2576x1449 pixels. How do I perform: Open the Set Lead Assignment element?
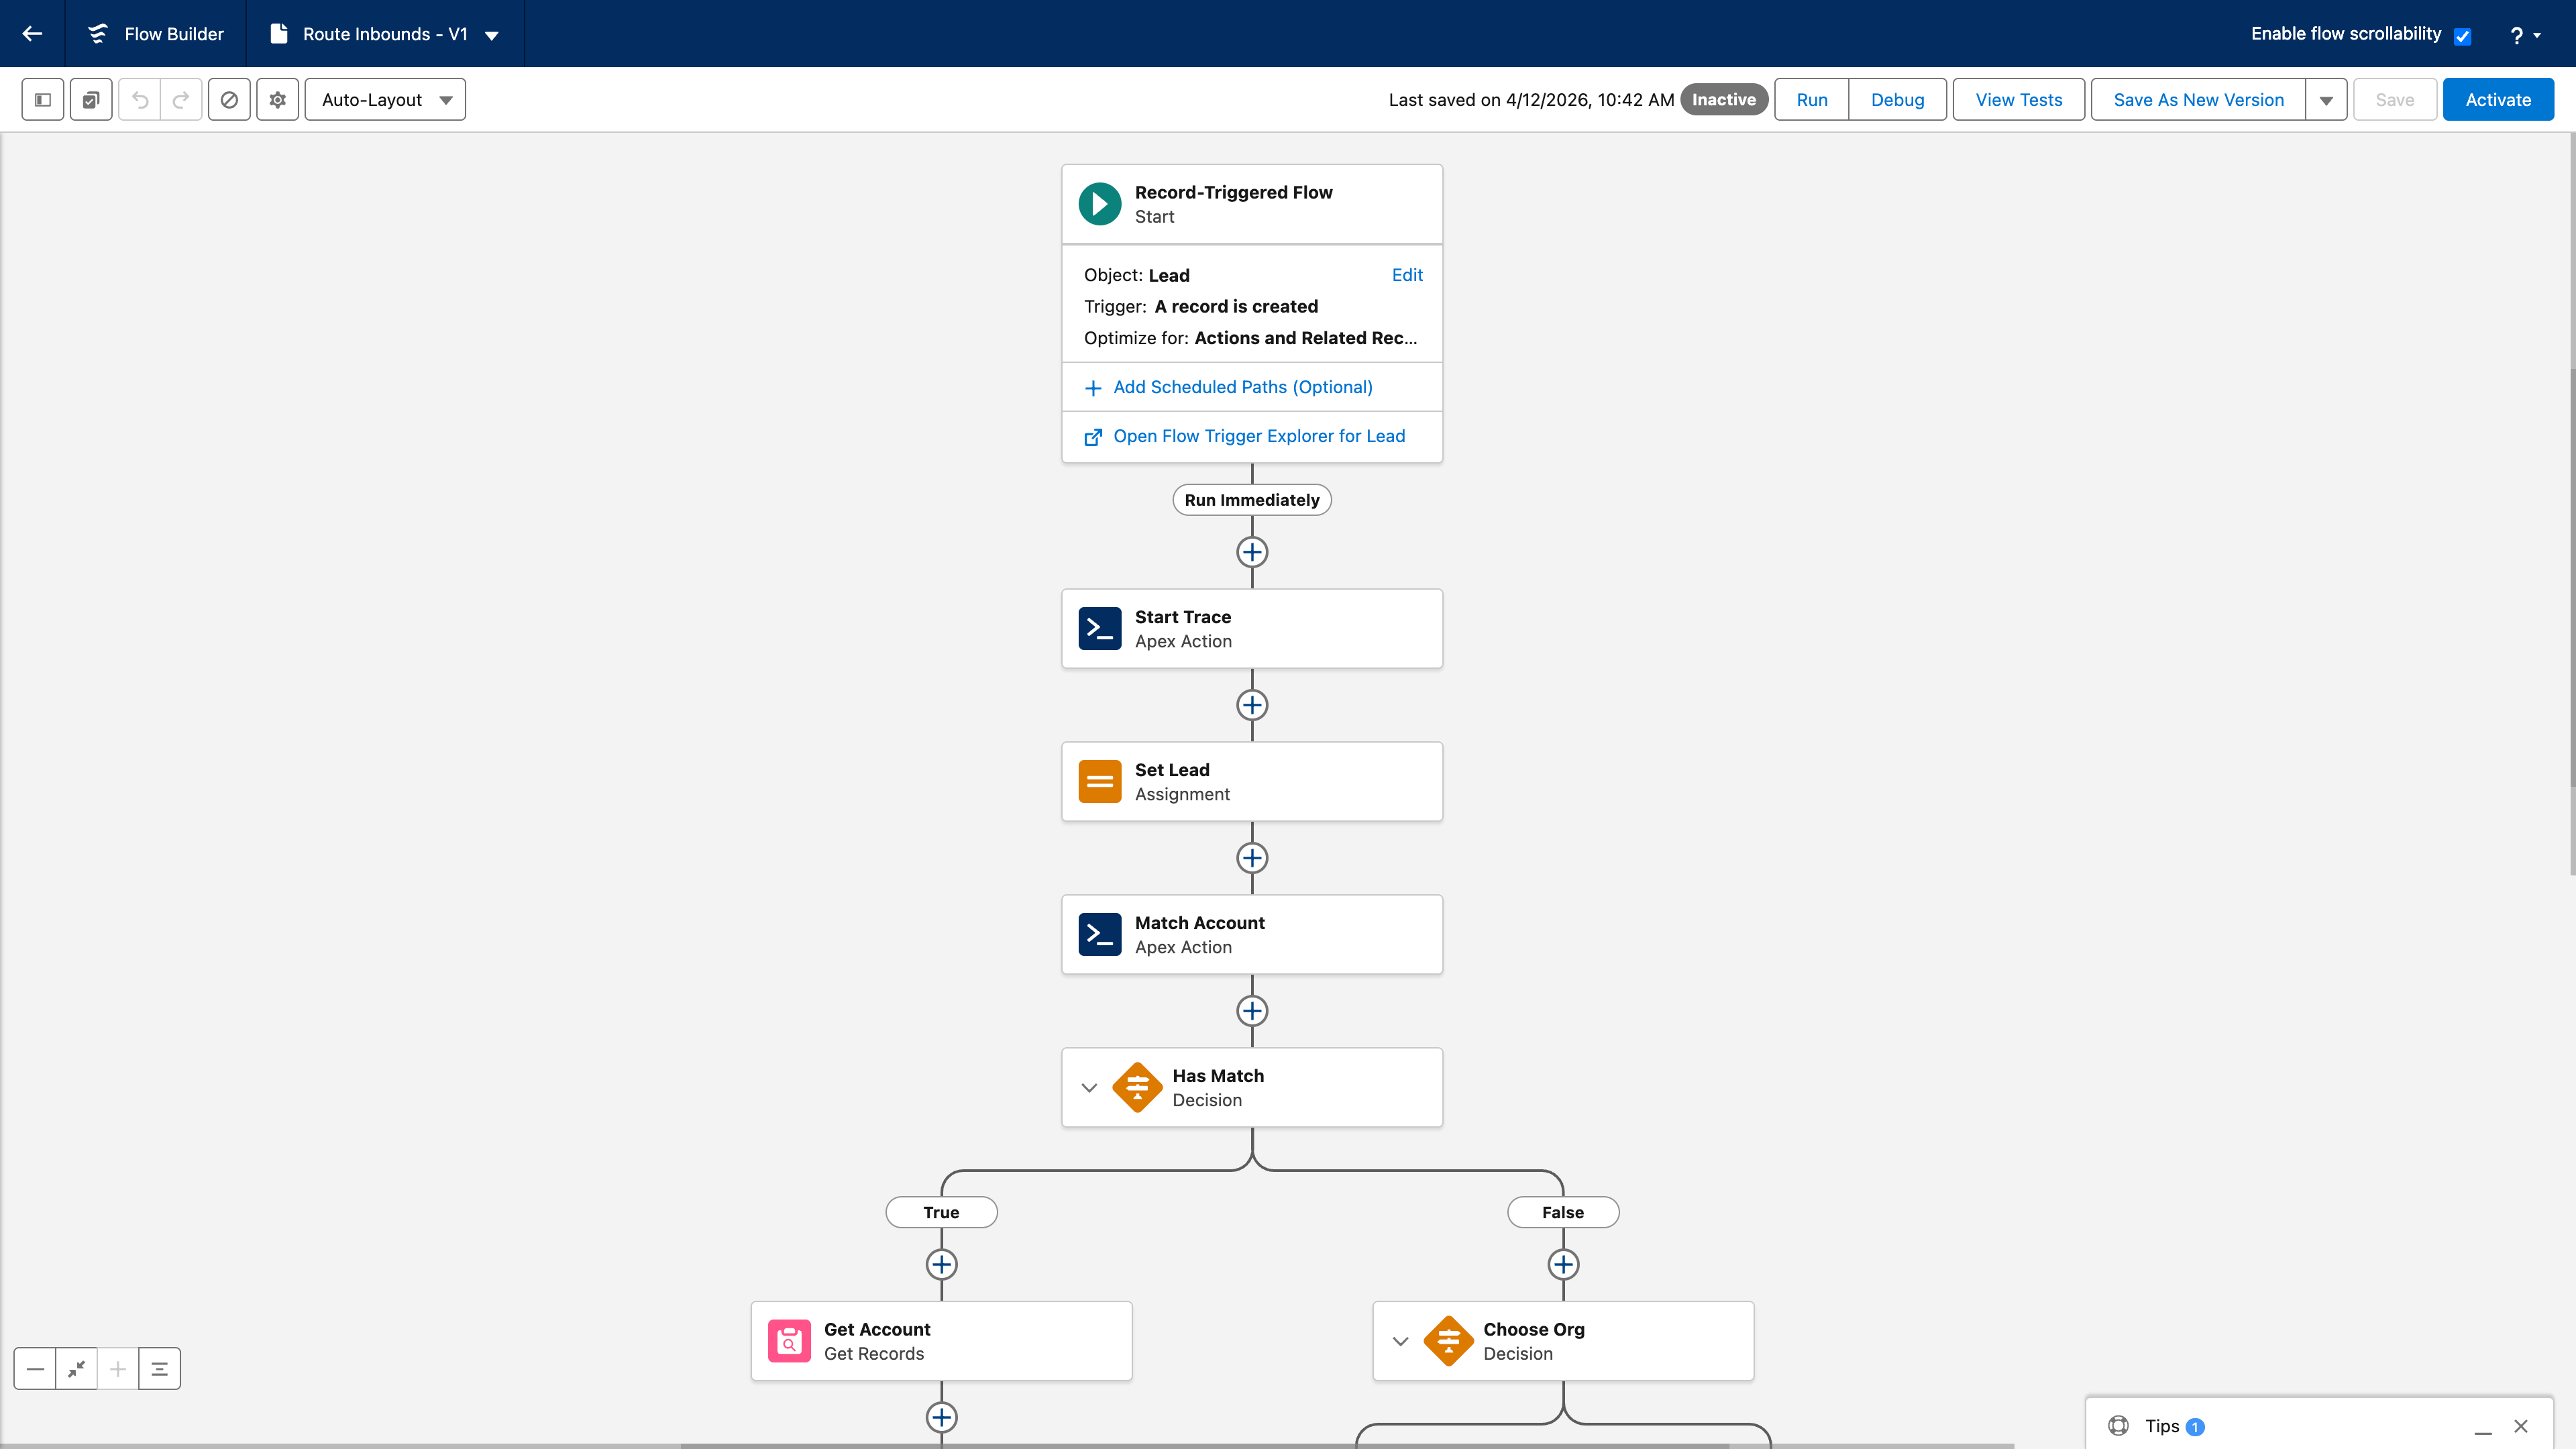[1251, 781]
